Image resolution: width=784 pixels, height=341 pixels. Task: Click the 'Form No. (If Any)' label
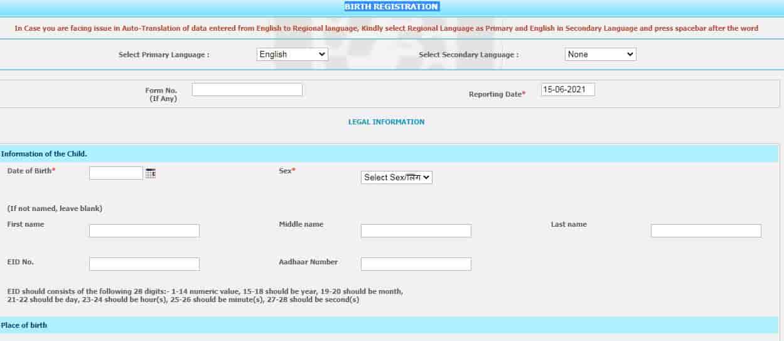click(x=161, y=95)
